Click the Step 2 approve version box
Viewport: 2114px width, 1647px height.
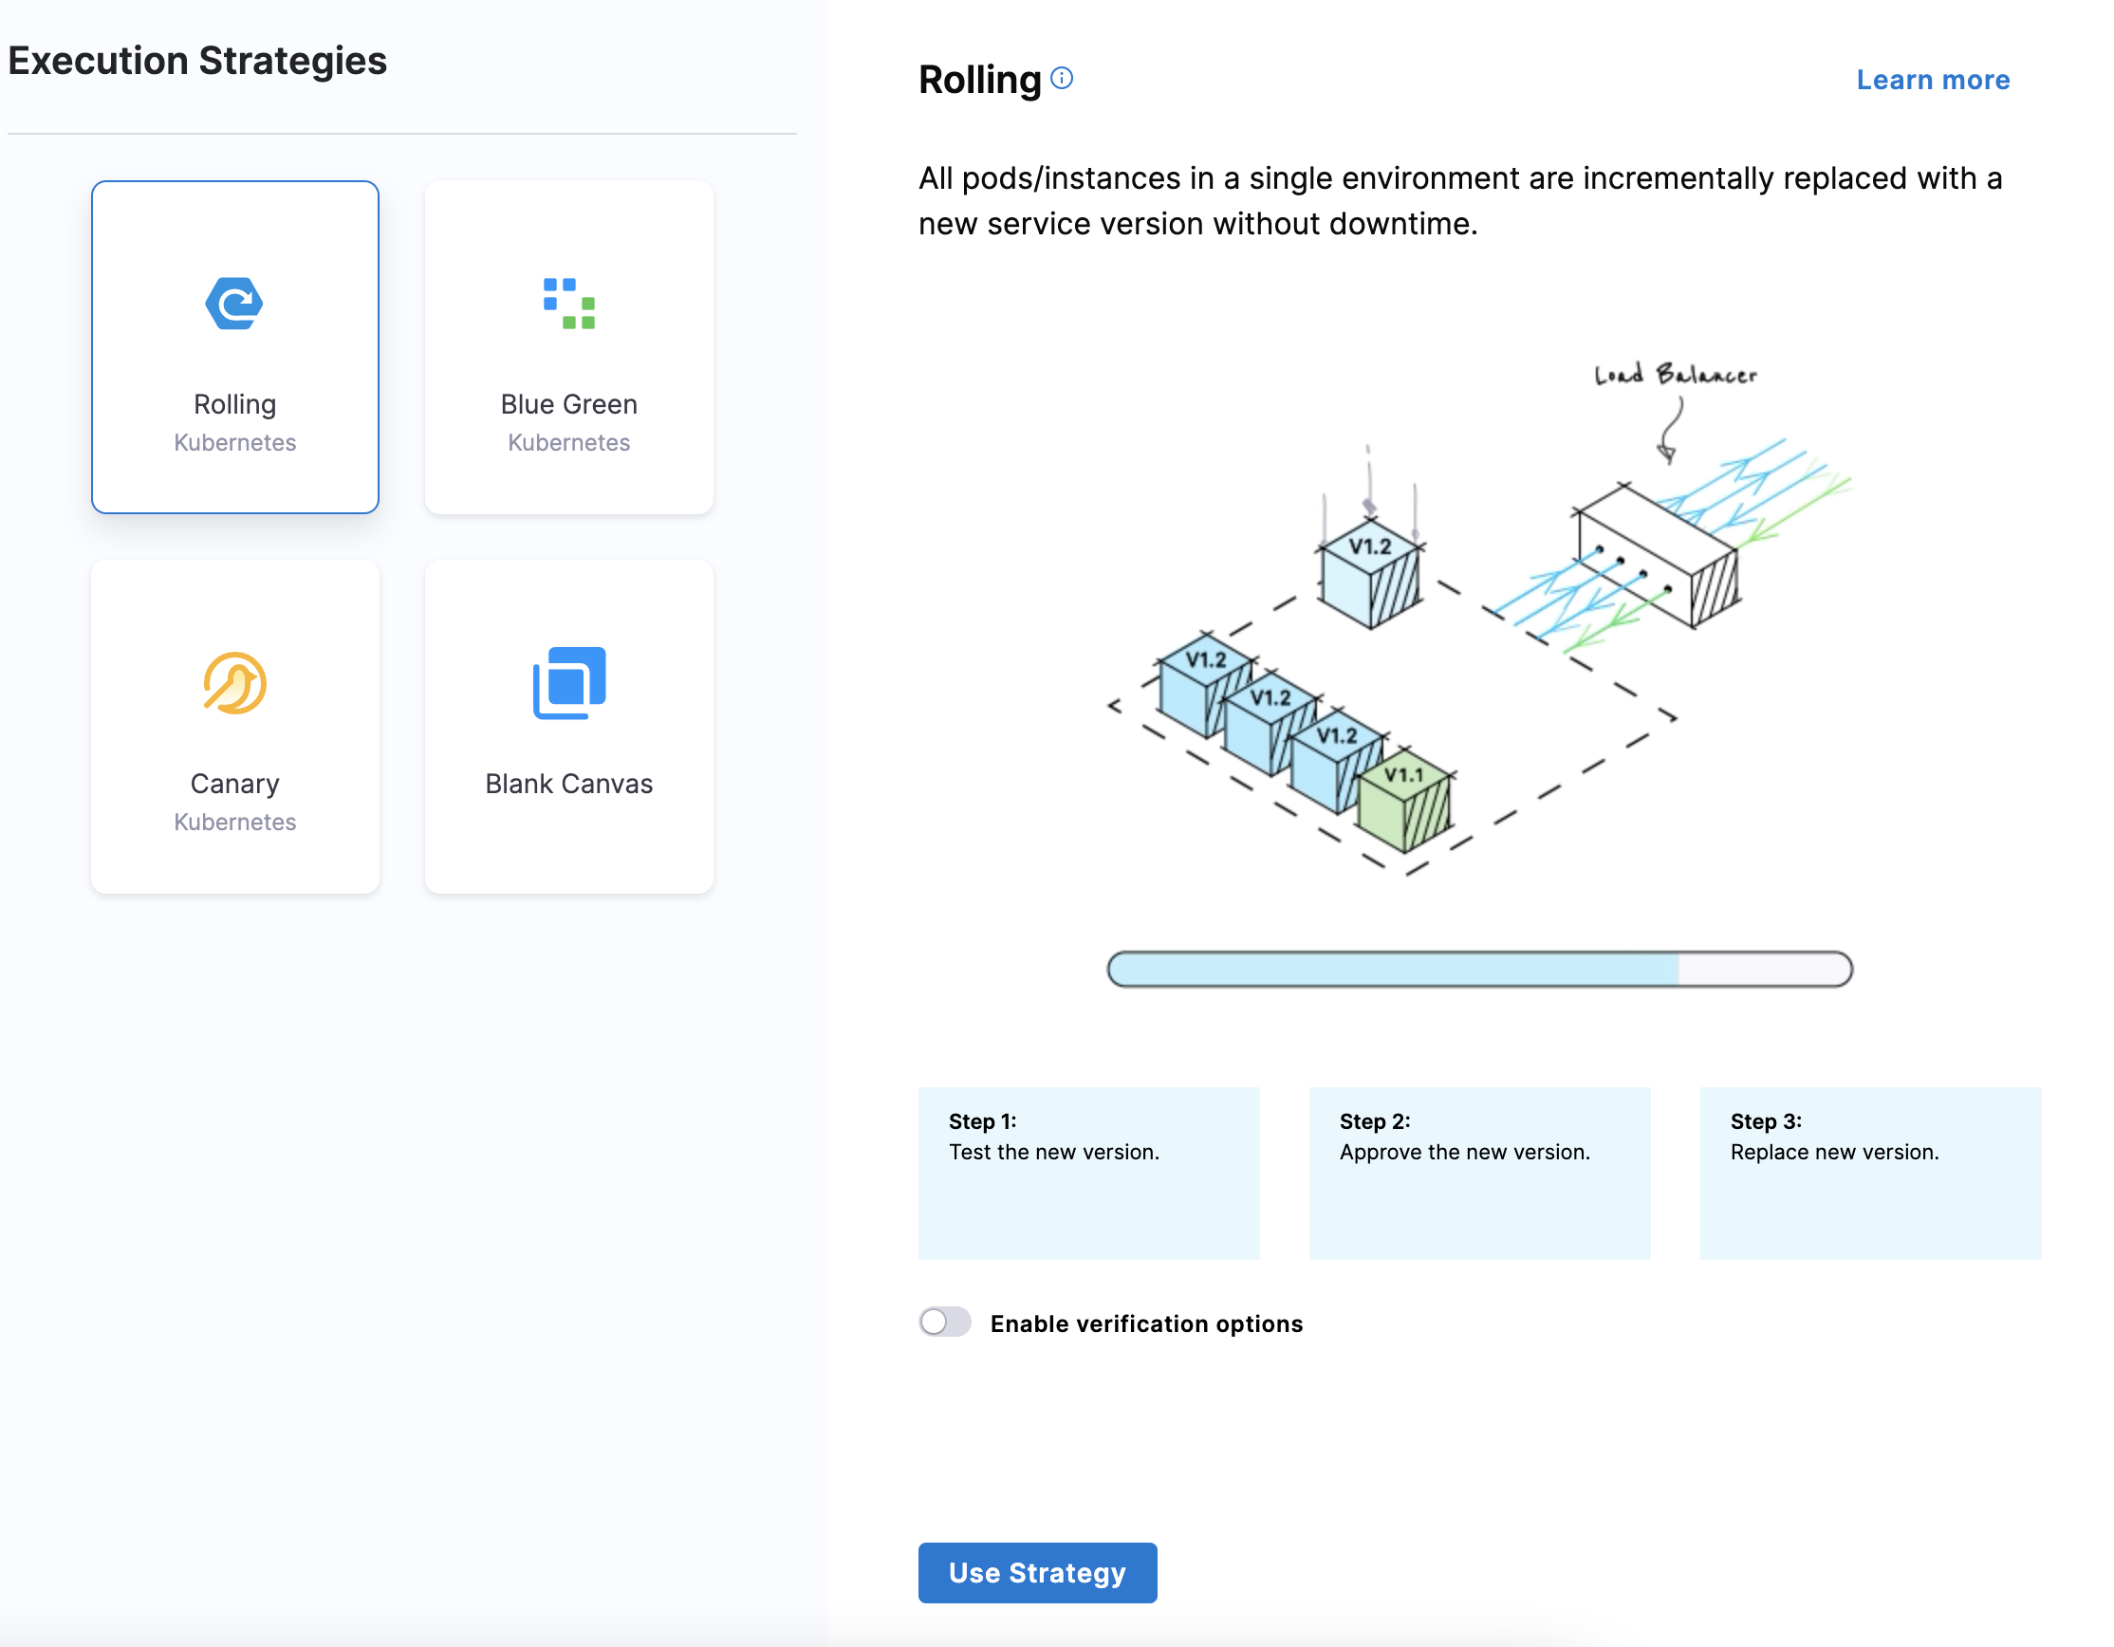pos(1479,1172)
